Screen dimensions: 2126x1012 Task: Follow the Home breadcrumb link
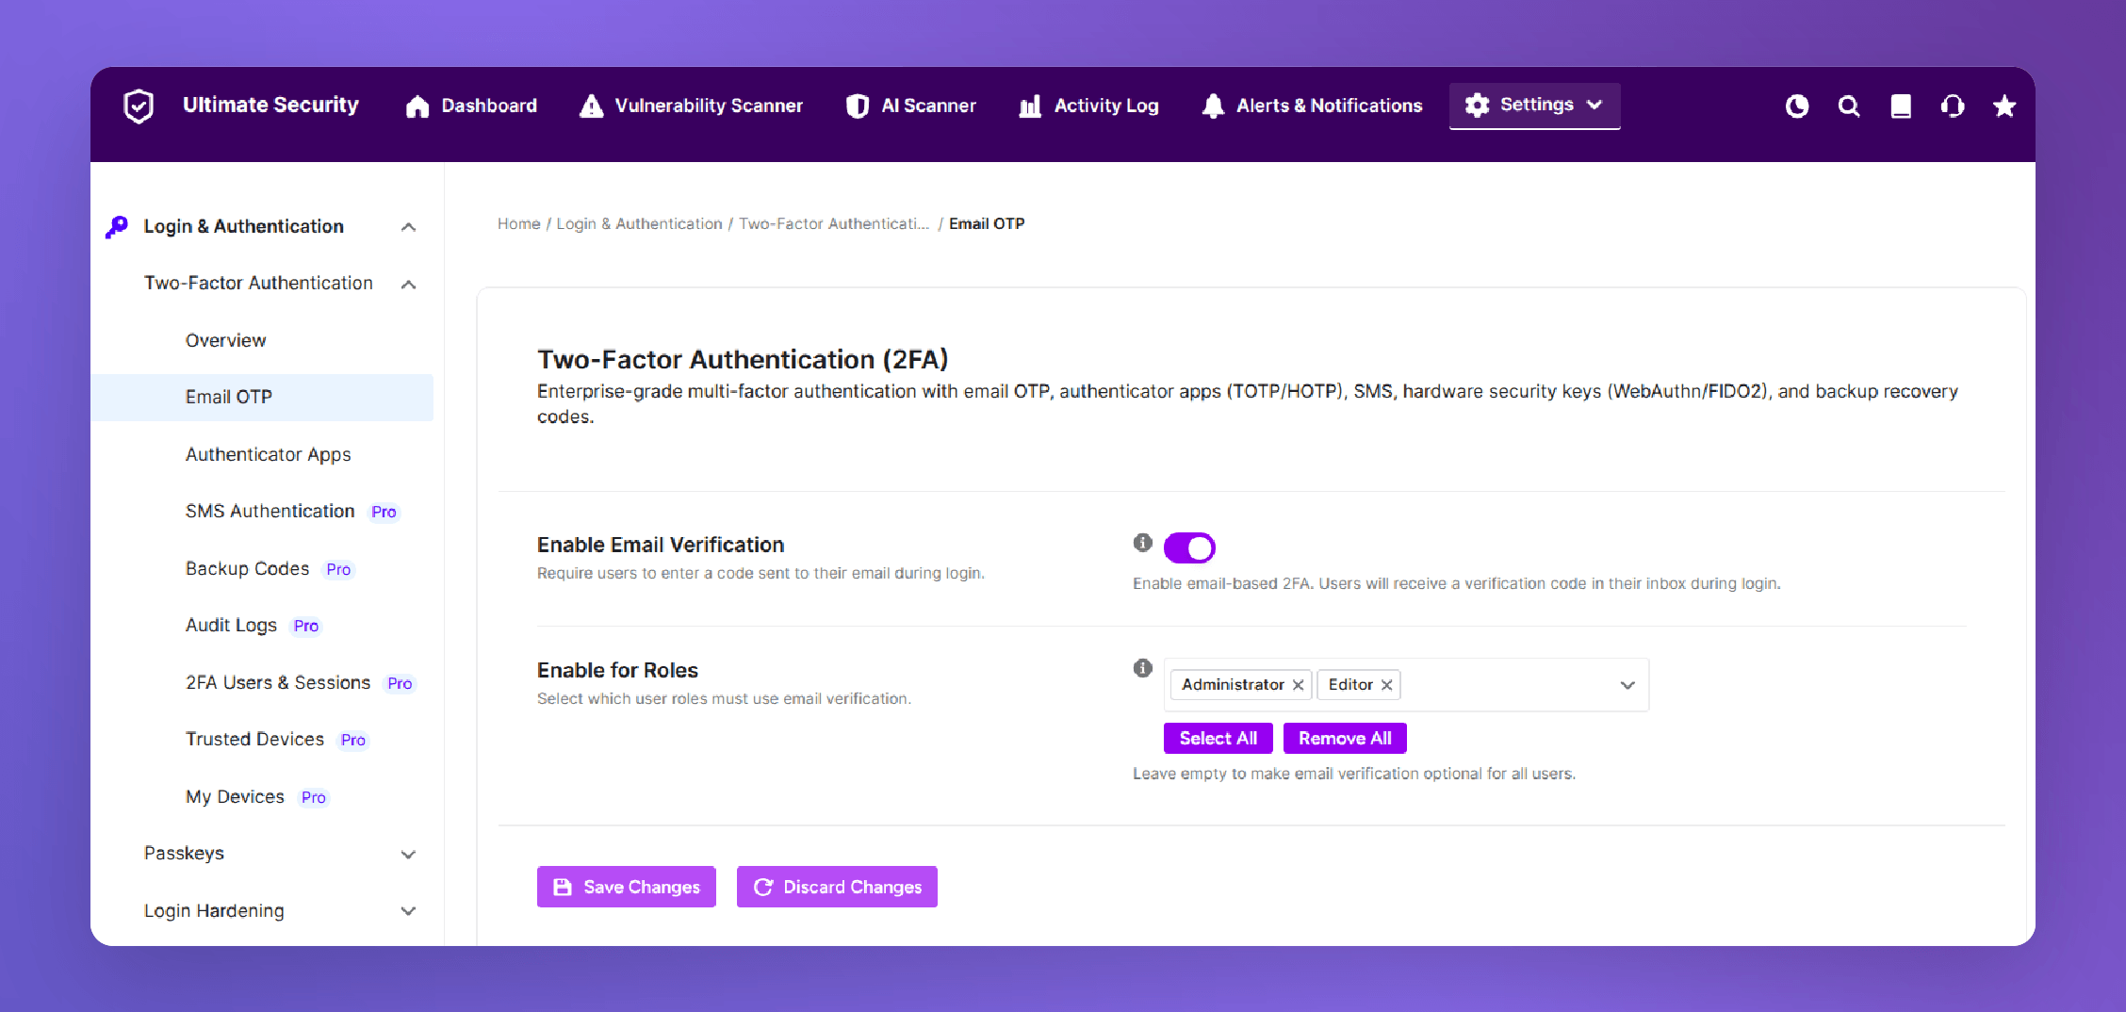[519, 223]
